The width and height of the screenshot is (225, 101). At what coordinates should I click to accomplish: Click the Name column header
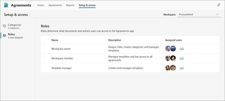[x=55, y=40]
